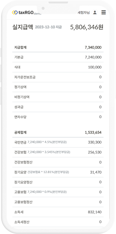Click the 5,806,346원 net pay amount

pyautogui.click(x=87, y=28)
